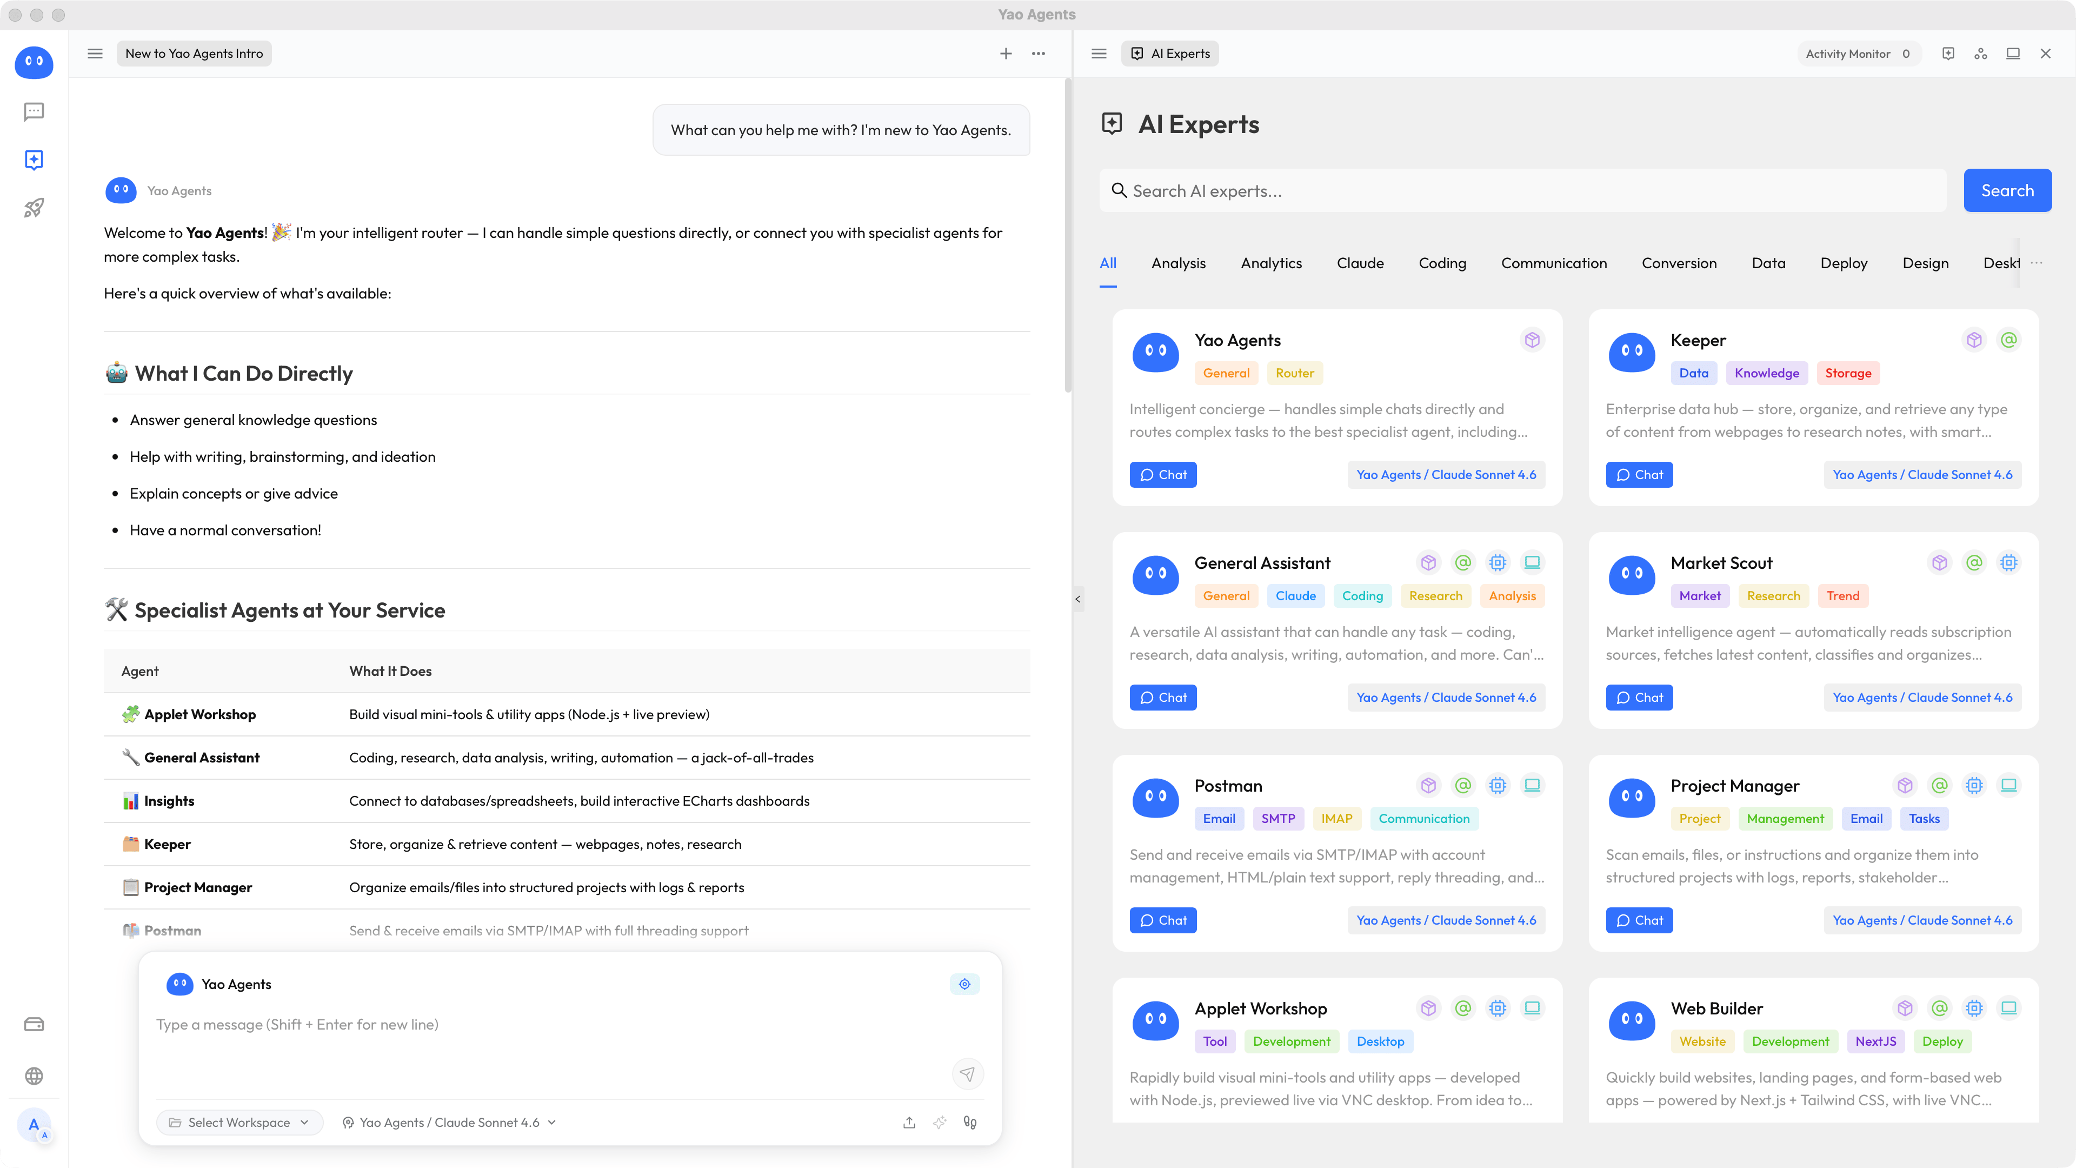The image size is (2076, 1168).
Task: Start a new chat with the plus icon
Action: [1006, 53]
